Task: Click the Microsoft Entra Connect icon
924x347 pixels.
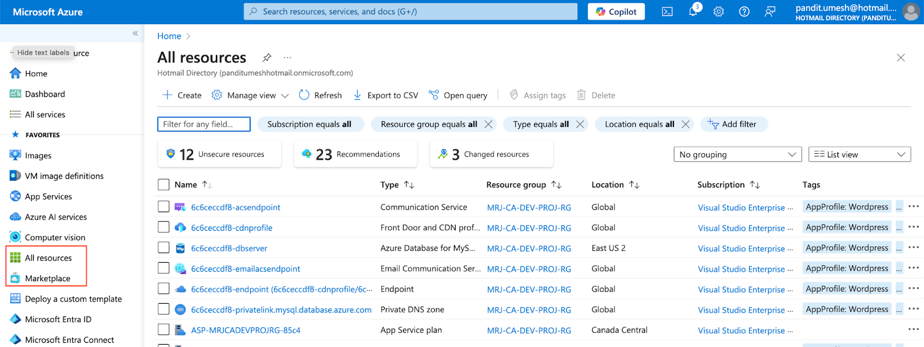Action: click(16, 340)
